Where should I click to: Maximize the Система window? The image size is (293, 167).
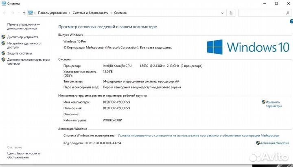point(277,4)
